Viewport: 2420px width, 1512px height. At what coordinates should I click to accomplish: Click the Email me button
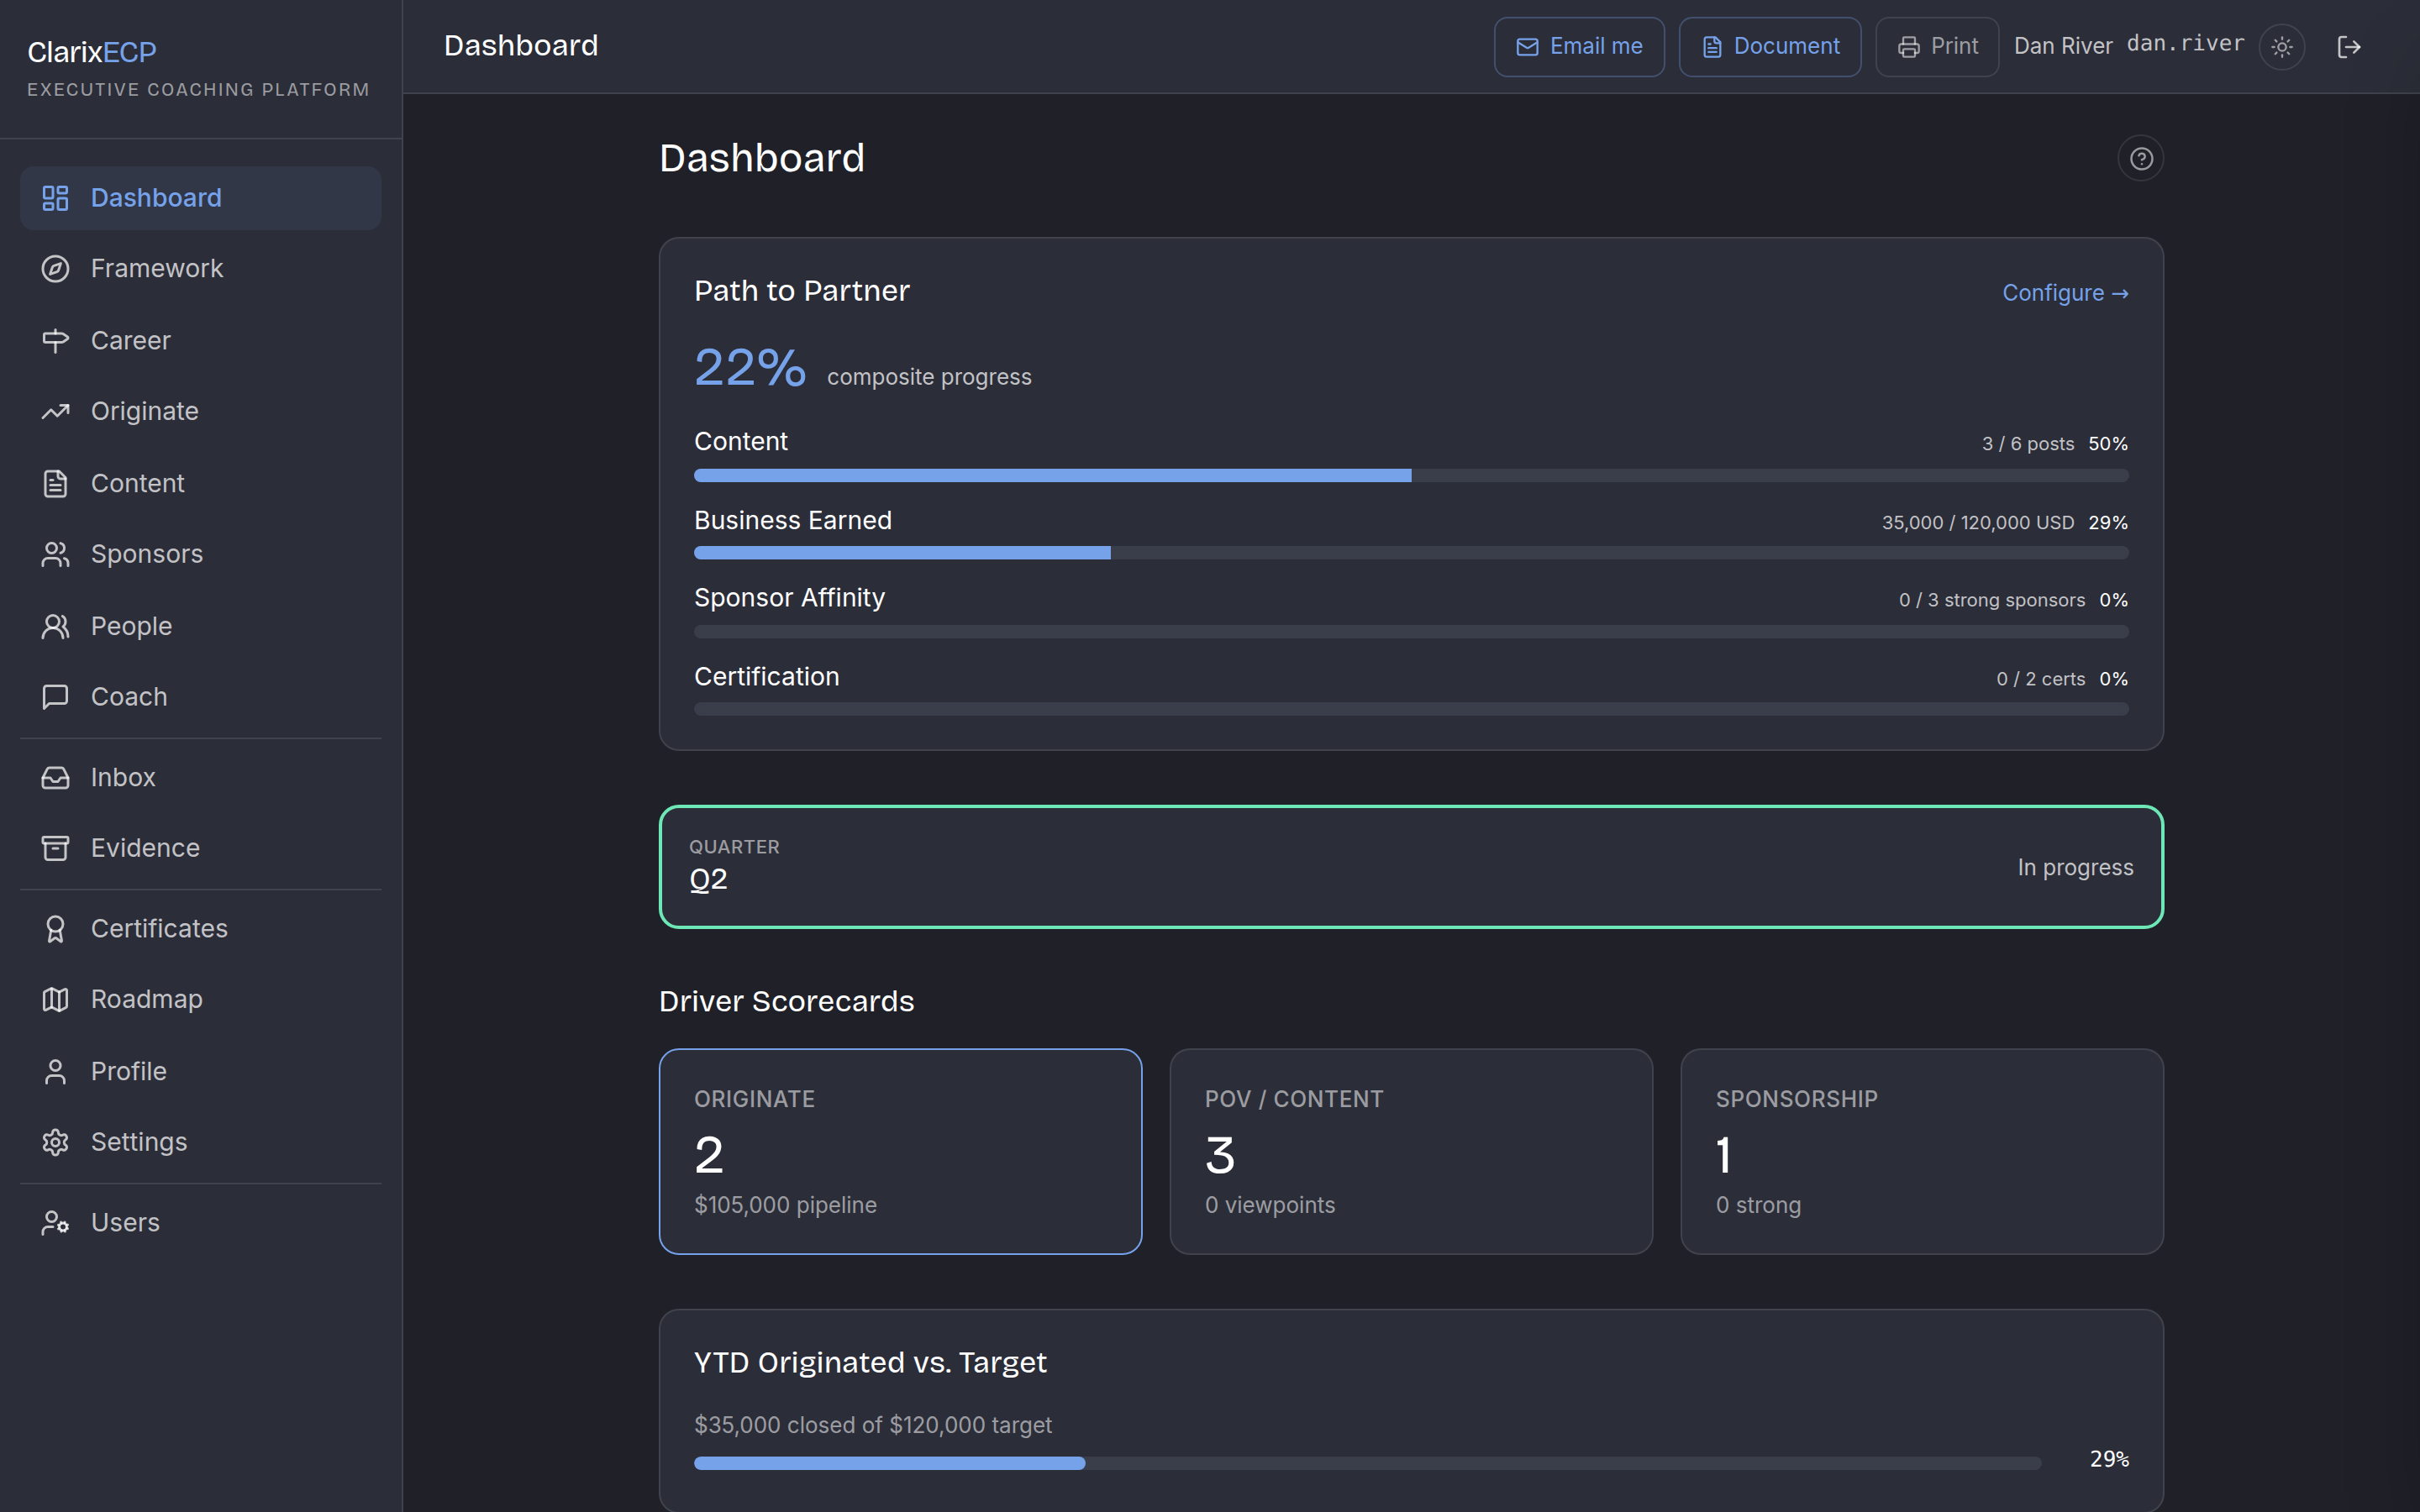tap(1579, 47)
